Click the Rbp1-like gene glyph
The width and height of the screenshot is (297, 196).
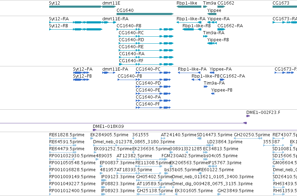pyautogui.click(x=189, y=7)
